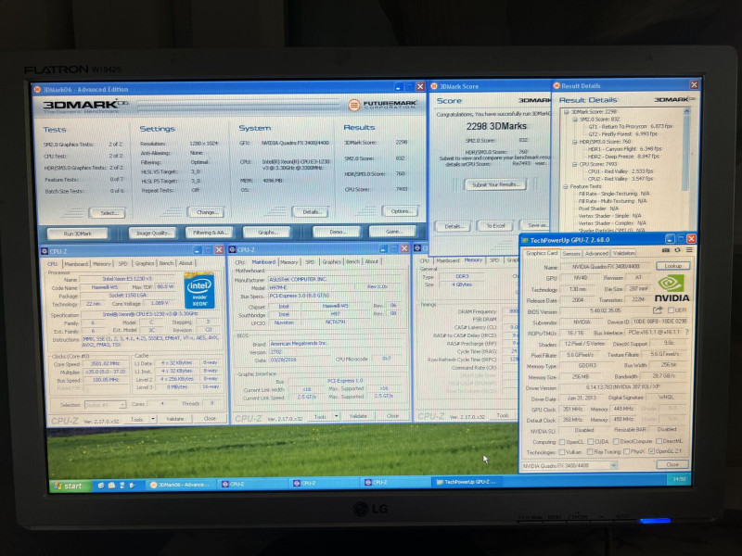742x556 pixels.
Task: Click the GPU Name field in GPU-Z
Action: point(607,267)
